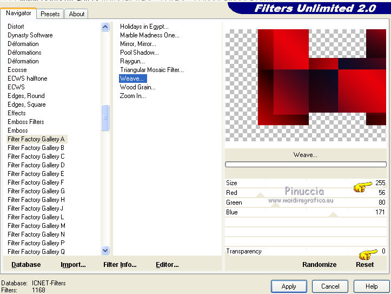391x294 pixels.
Task: Select Filter Factory Gallery H
Action: coord(36,200)
